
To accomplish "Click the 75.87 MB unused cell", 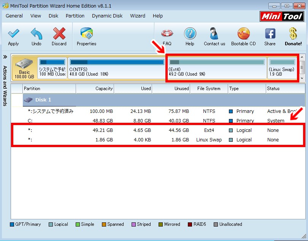I will (179, 111).
